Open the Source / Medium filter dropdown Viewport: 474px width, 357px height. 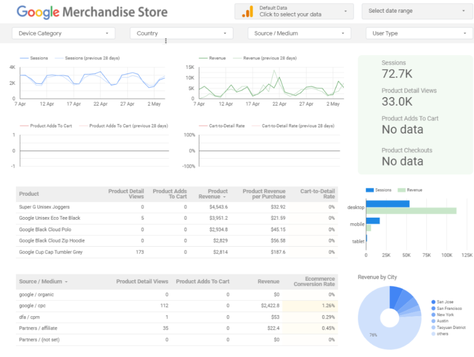click(x=300, y=33)
